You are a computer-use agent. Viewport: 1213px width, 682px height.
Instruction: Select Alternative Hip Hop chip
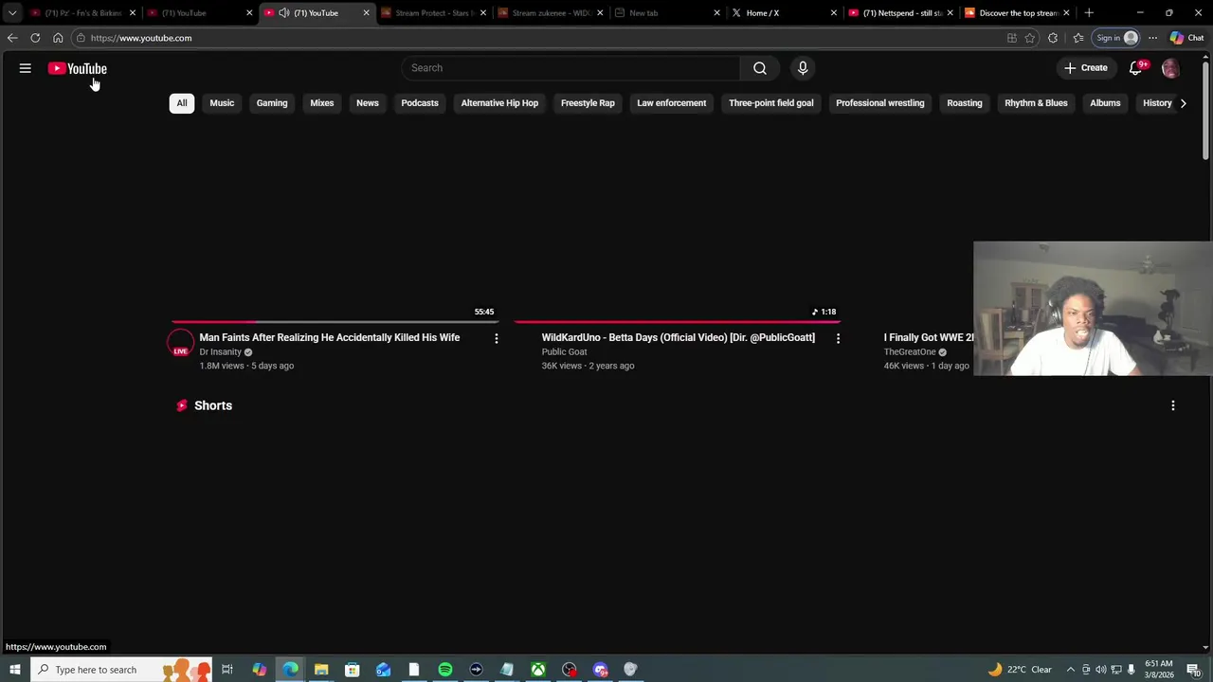coord(499,103)
